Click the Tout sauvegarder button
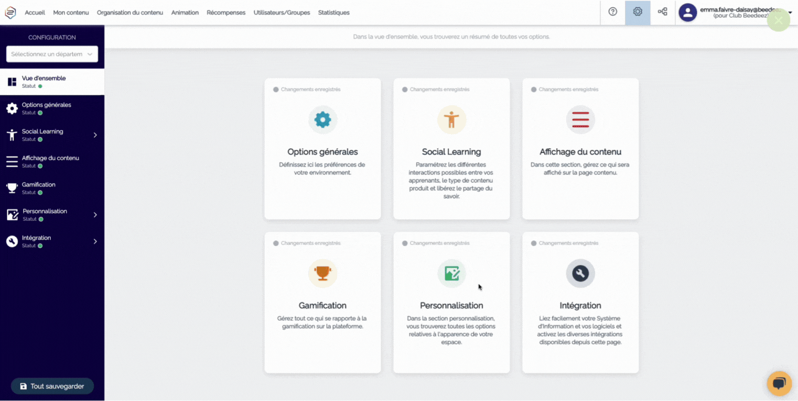This screenshot has height=401, width=798. click(x=52, y=386)
